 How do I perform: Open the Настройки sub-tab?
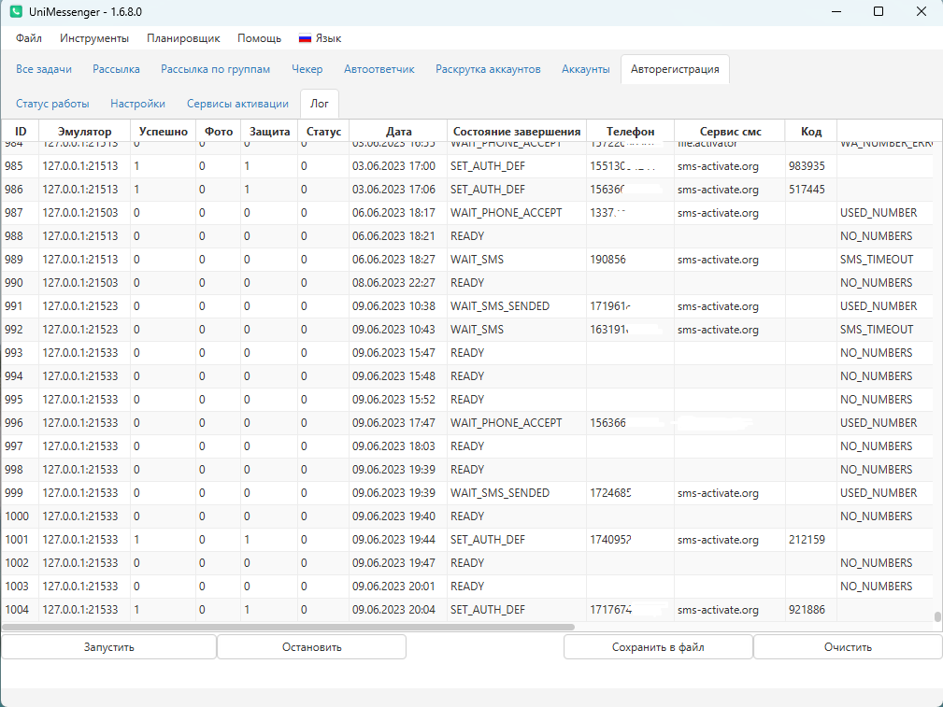[x=137, y=104]
